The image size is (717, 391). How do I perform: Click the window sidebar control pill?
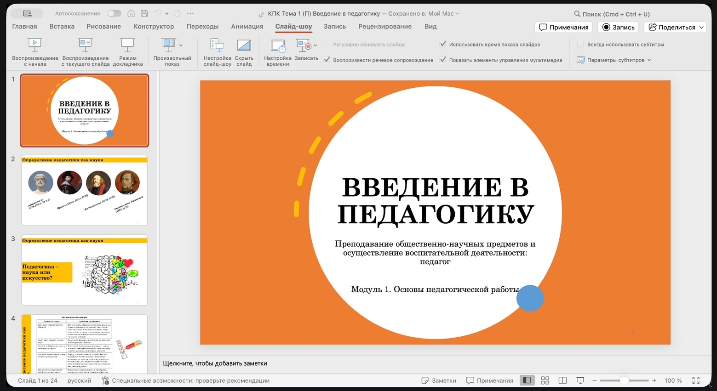(x=27, y=13)
